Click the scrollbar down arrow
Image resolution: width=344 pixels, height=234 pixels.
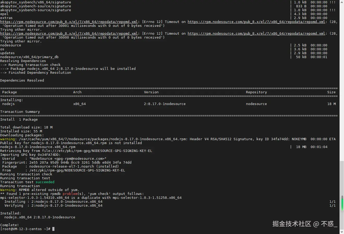[342, 232]
